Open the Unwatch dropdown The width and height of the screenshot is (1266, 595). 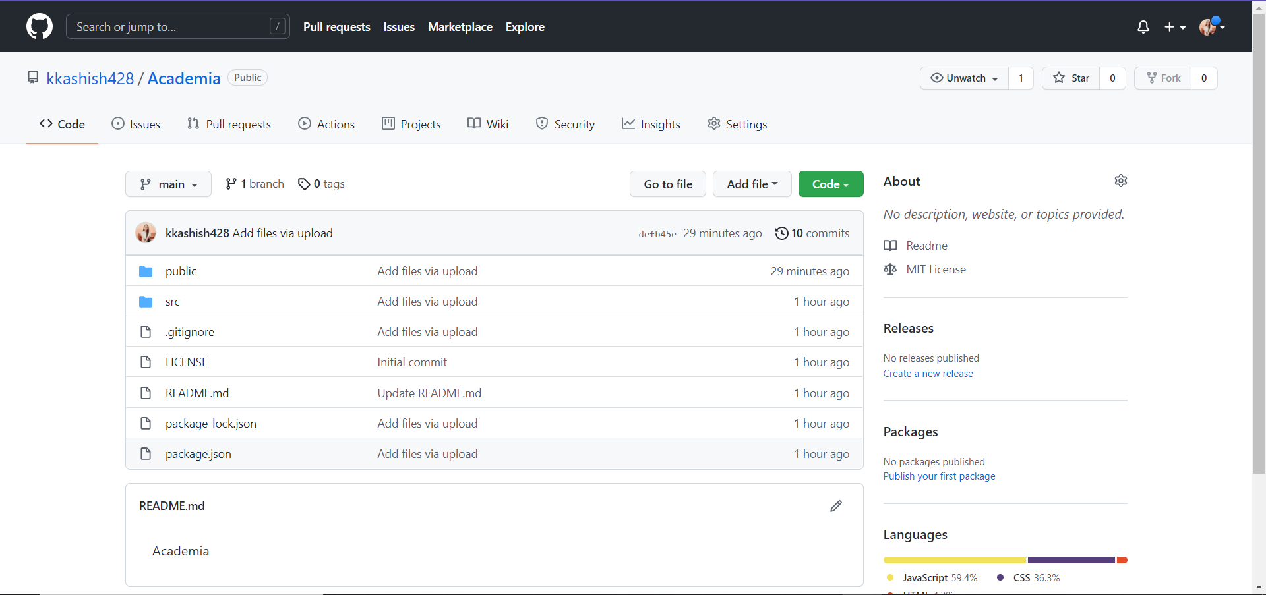point(964,78)
